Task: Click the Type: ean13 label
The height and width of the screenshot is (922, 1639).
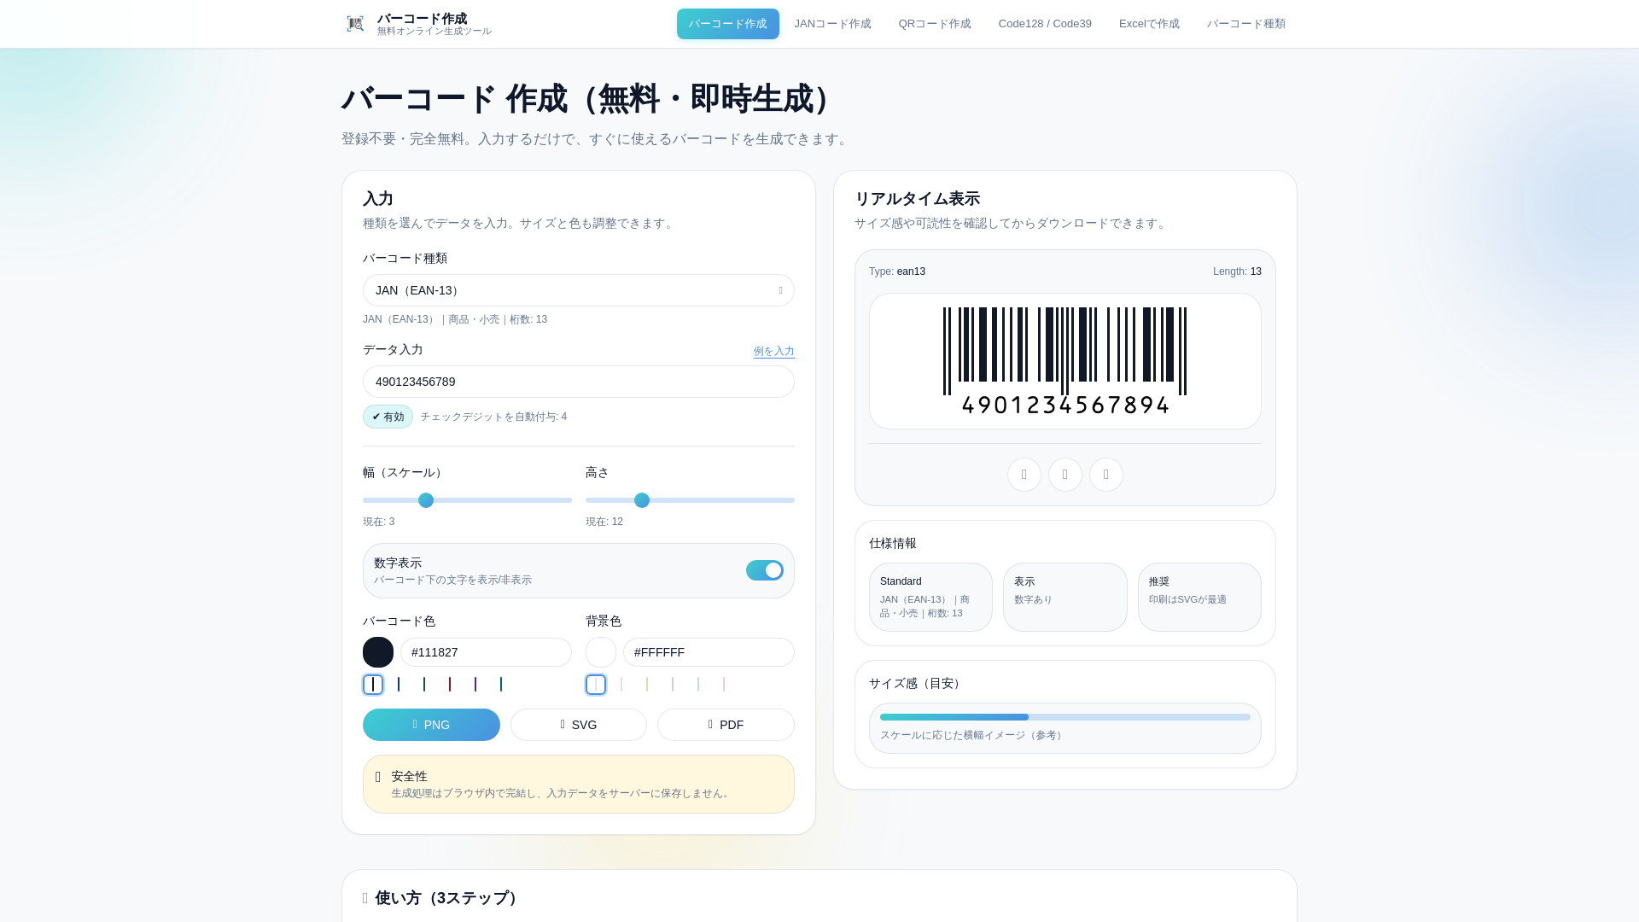Action: pyautogui.click(x=897, y=271)
